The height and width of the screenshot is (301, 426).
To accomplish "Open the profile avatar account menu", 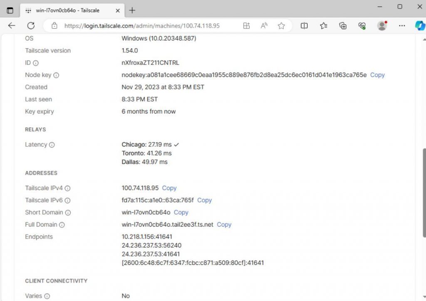I will 382,25.
